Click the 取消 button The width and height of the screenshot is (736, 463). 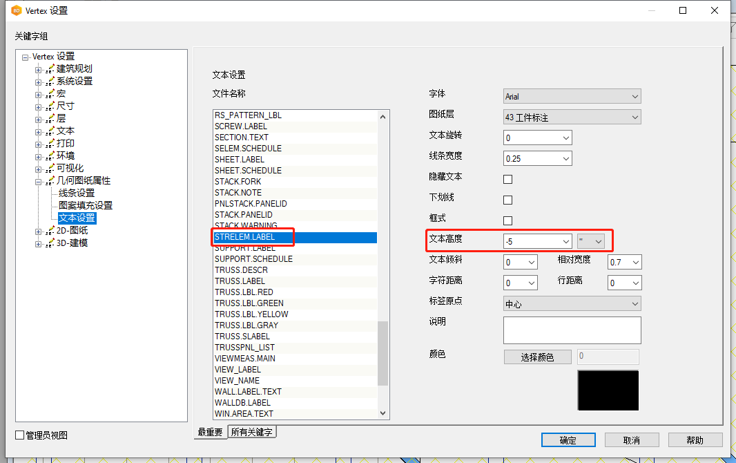(x=631, y=440)
